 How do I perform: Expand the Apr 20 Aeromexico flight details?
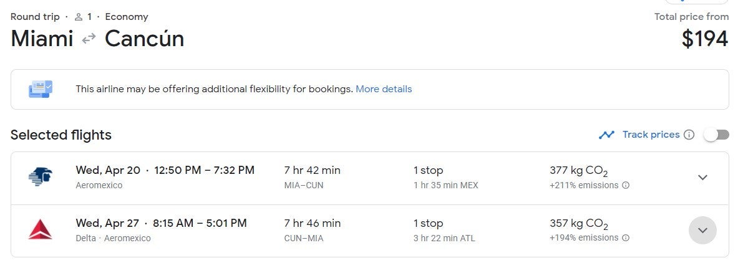point(702,178)
